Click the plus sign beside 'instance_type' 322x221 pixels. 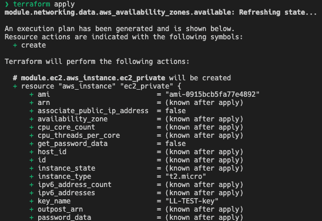[x=31, y=176]
